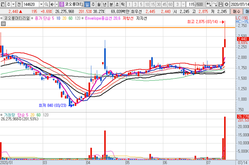249x165 pixels.
Task: Select the 45 interval button
Action: (165, 4)
